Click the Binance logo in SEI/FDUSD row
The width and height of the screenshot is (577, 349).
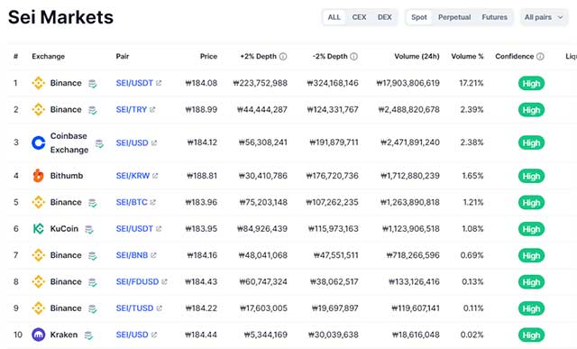pyautogui.click(x=38, y=282)
